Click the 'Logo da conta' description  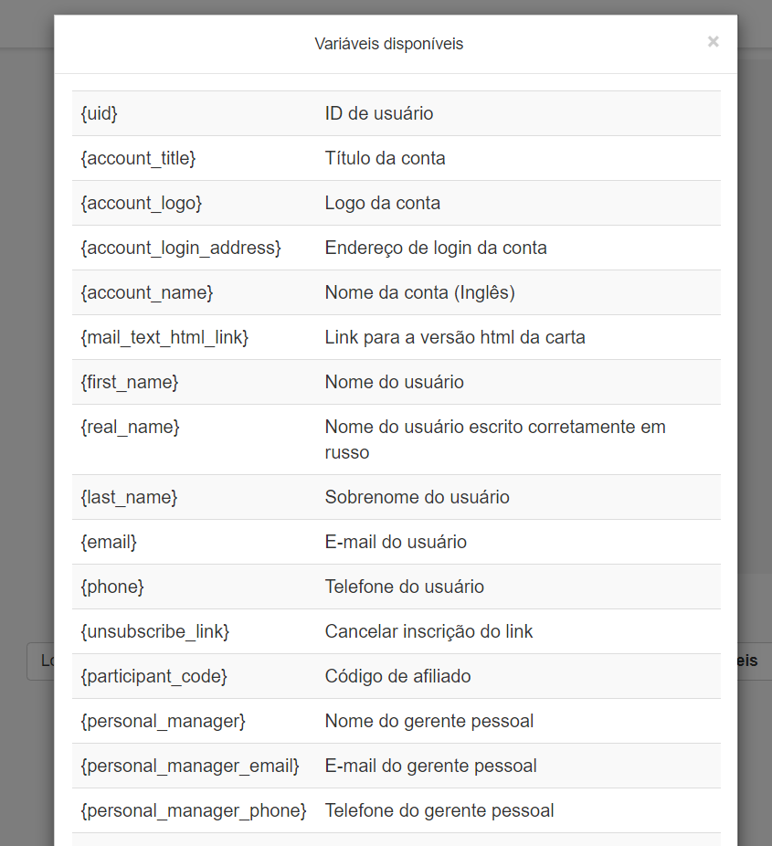pos(383,203)
